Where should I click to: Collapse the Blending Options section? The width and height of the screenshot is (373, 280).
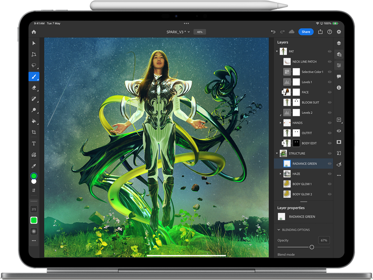click(x=279, y=230)
